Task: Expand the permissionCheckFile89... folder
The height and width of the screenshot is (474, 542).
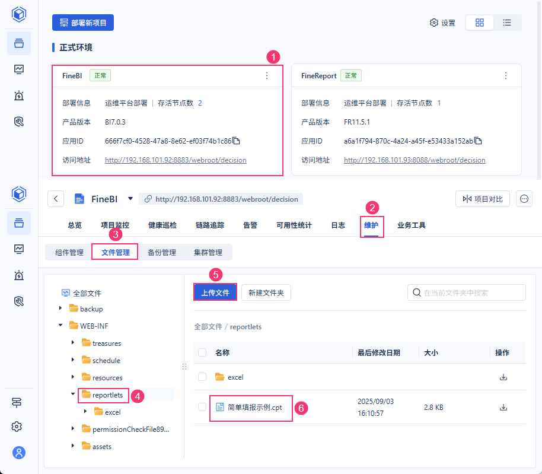Action: point(73,429)
